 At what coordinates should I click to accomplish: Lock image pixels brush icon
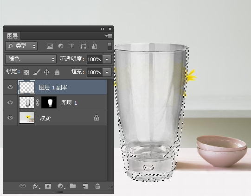click(x=37, y=72)
